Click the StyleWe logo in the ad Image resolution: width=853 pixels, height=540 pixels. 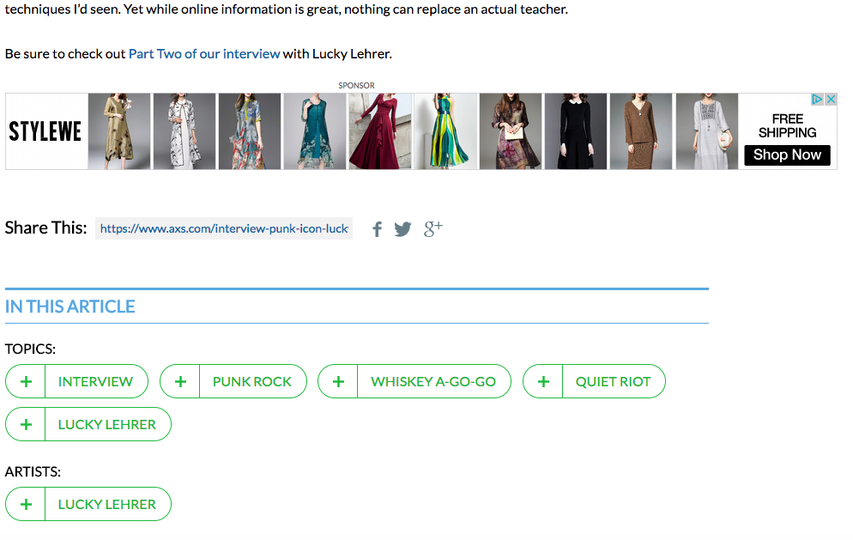click(x=45, y=131)
